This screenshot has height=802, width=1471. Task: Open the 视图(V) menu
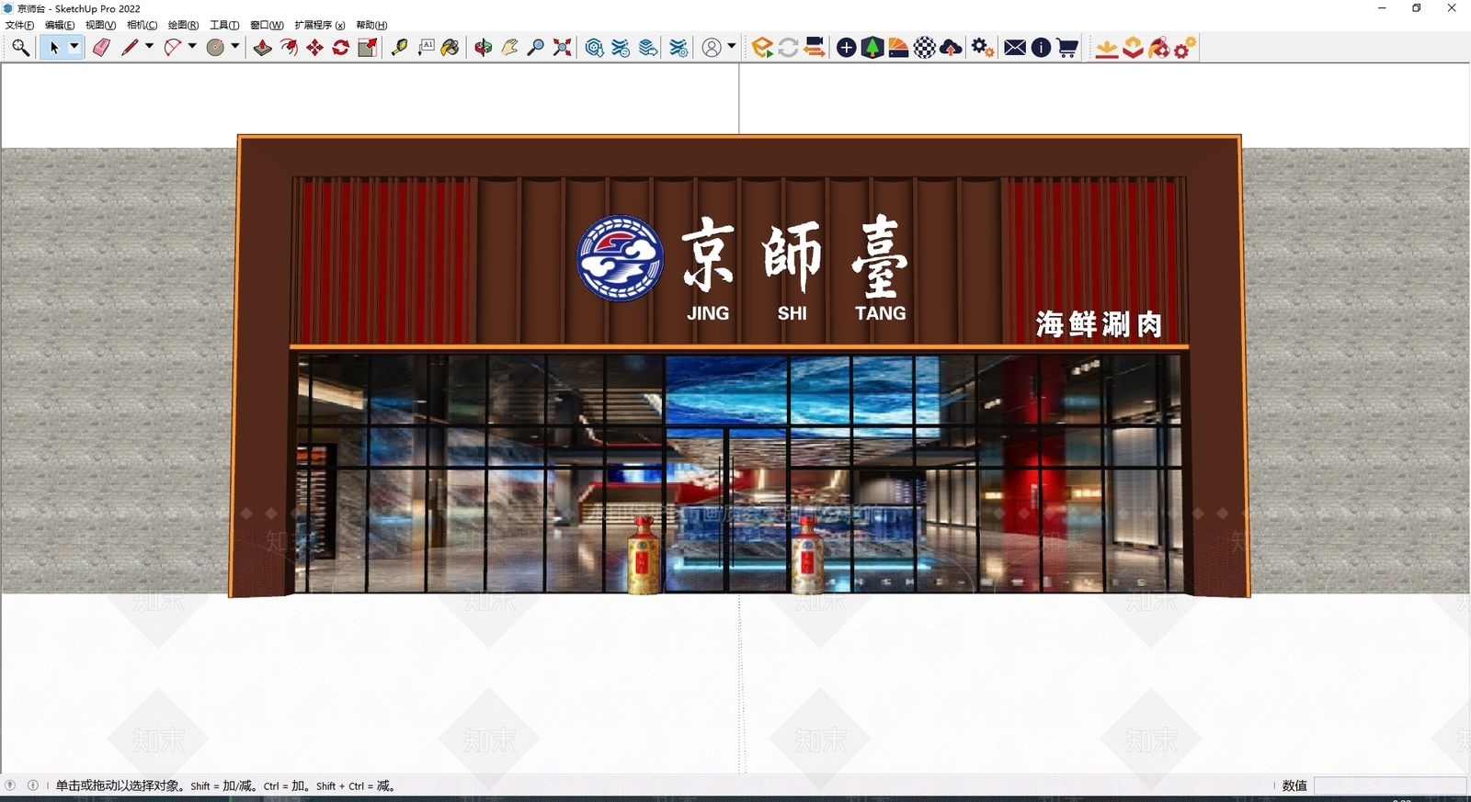[x=100, y=25]
